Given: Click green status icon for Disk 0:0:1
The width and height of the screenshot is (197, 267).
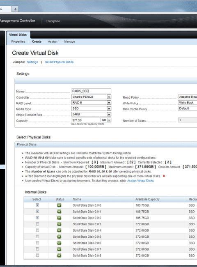Looking at the screenshot, I should point(59,212).
